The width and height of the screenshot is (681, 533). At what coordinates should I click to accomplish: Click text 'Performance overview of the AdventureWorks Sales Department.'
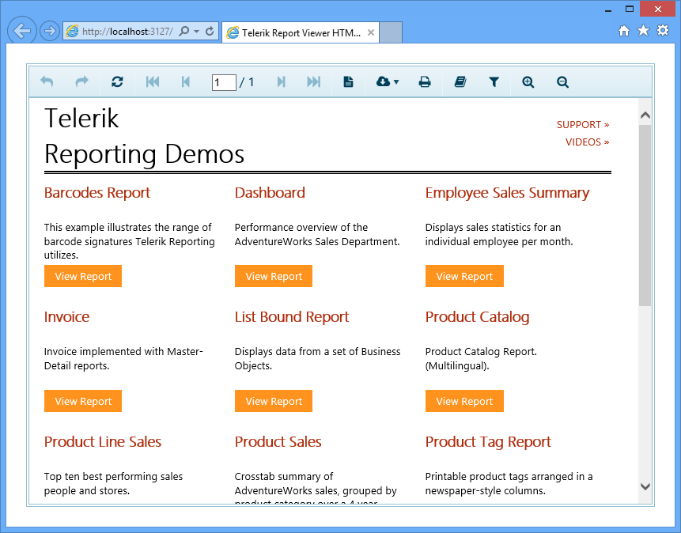317,235
